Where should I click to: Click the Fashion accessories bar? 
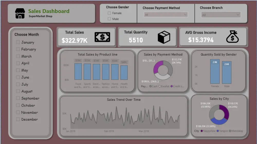(106, 72)
